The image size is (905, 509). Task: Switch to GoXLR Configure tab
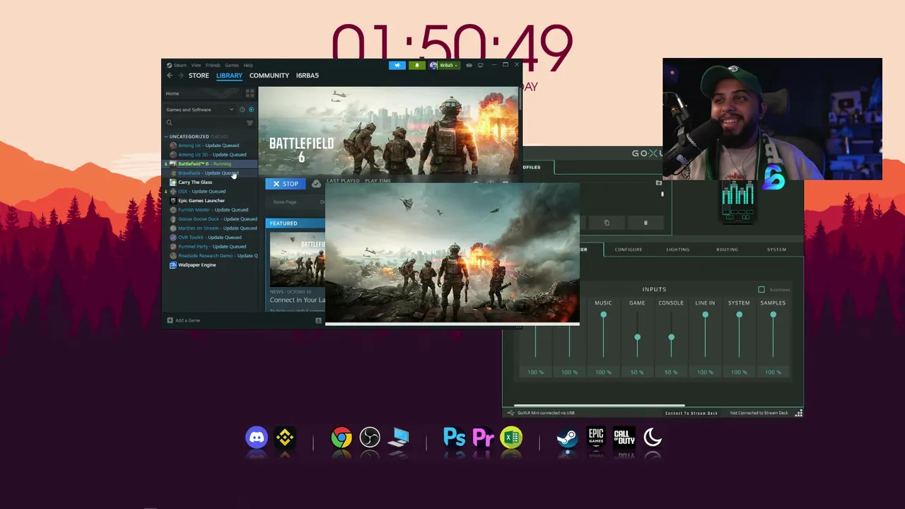(629, 250)
